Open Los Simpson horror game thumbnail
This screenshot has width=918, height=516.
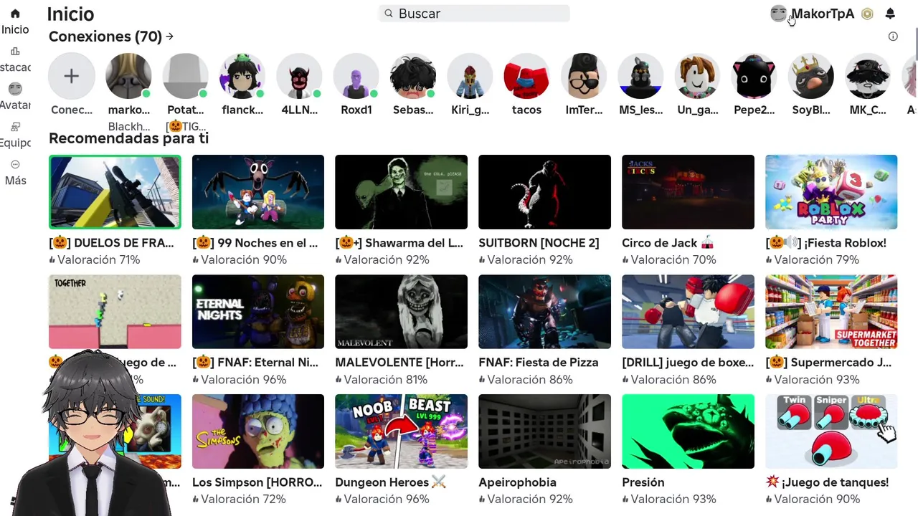click(258, 431)
